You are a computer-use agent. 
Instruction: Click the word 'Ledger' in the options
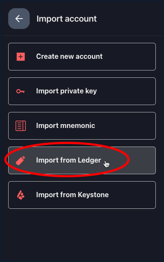tap(90, 160)
